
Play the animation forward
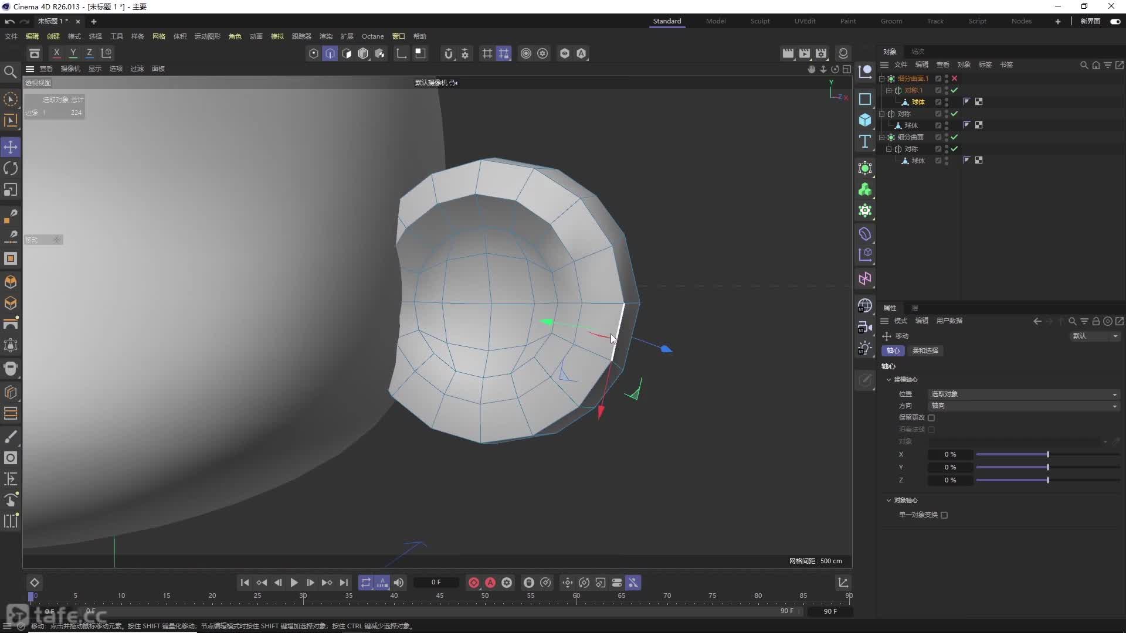[294, 583]
